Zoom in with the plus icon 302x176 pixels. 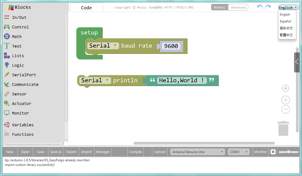pyautogui.click(x=286, y=100)
